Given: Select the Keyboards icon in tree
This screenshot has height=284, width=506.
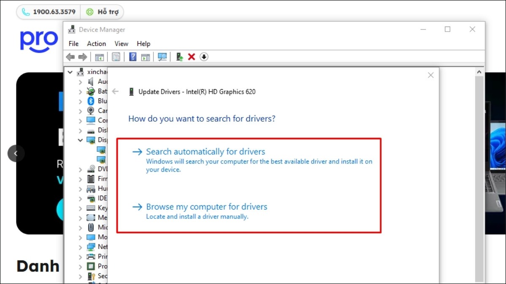Looking at the screenshot, I should click(91, 208).
